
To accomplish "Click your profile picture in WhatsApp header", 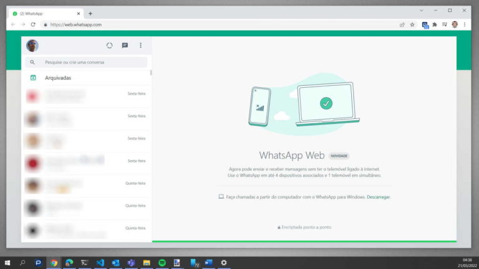I will (32, 45).
